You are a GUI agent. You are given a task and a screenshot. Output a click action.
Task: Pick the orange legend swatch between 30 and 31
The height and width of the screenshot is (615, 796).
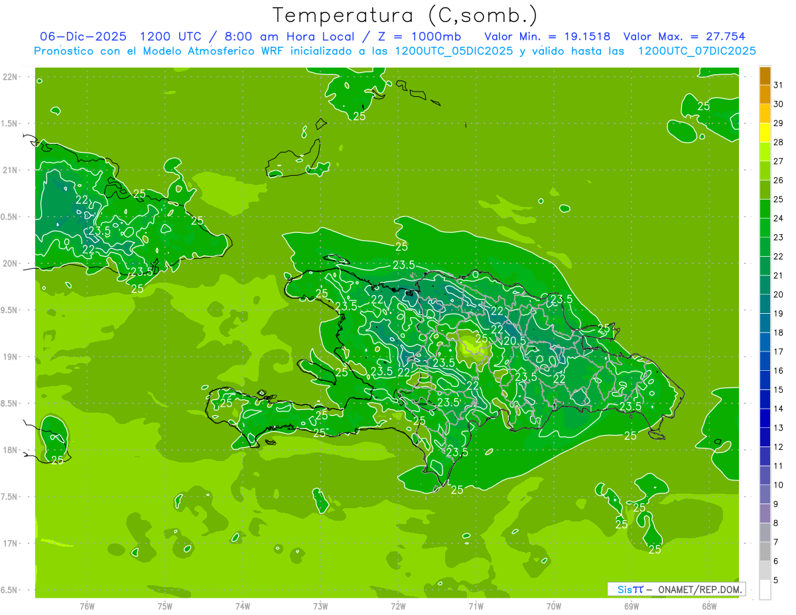click(x=765, y=95)
